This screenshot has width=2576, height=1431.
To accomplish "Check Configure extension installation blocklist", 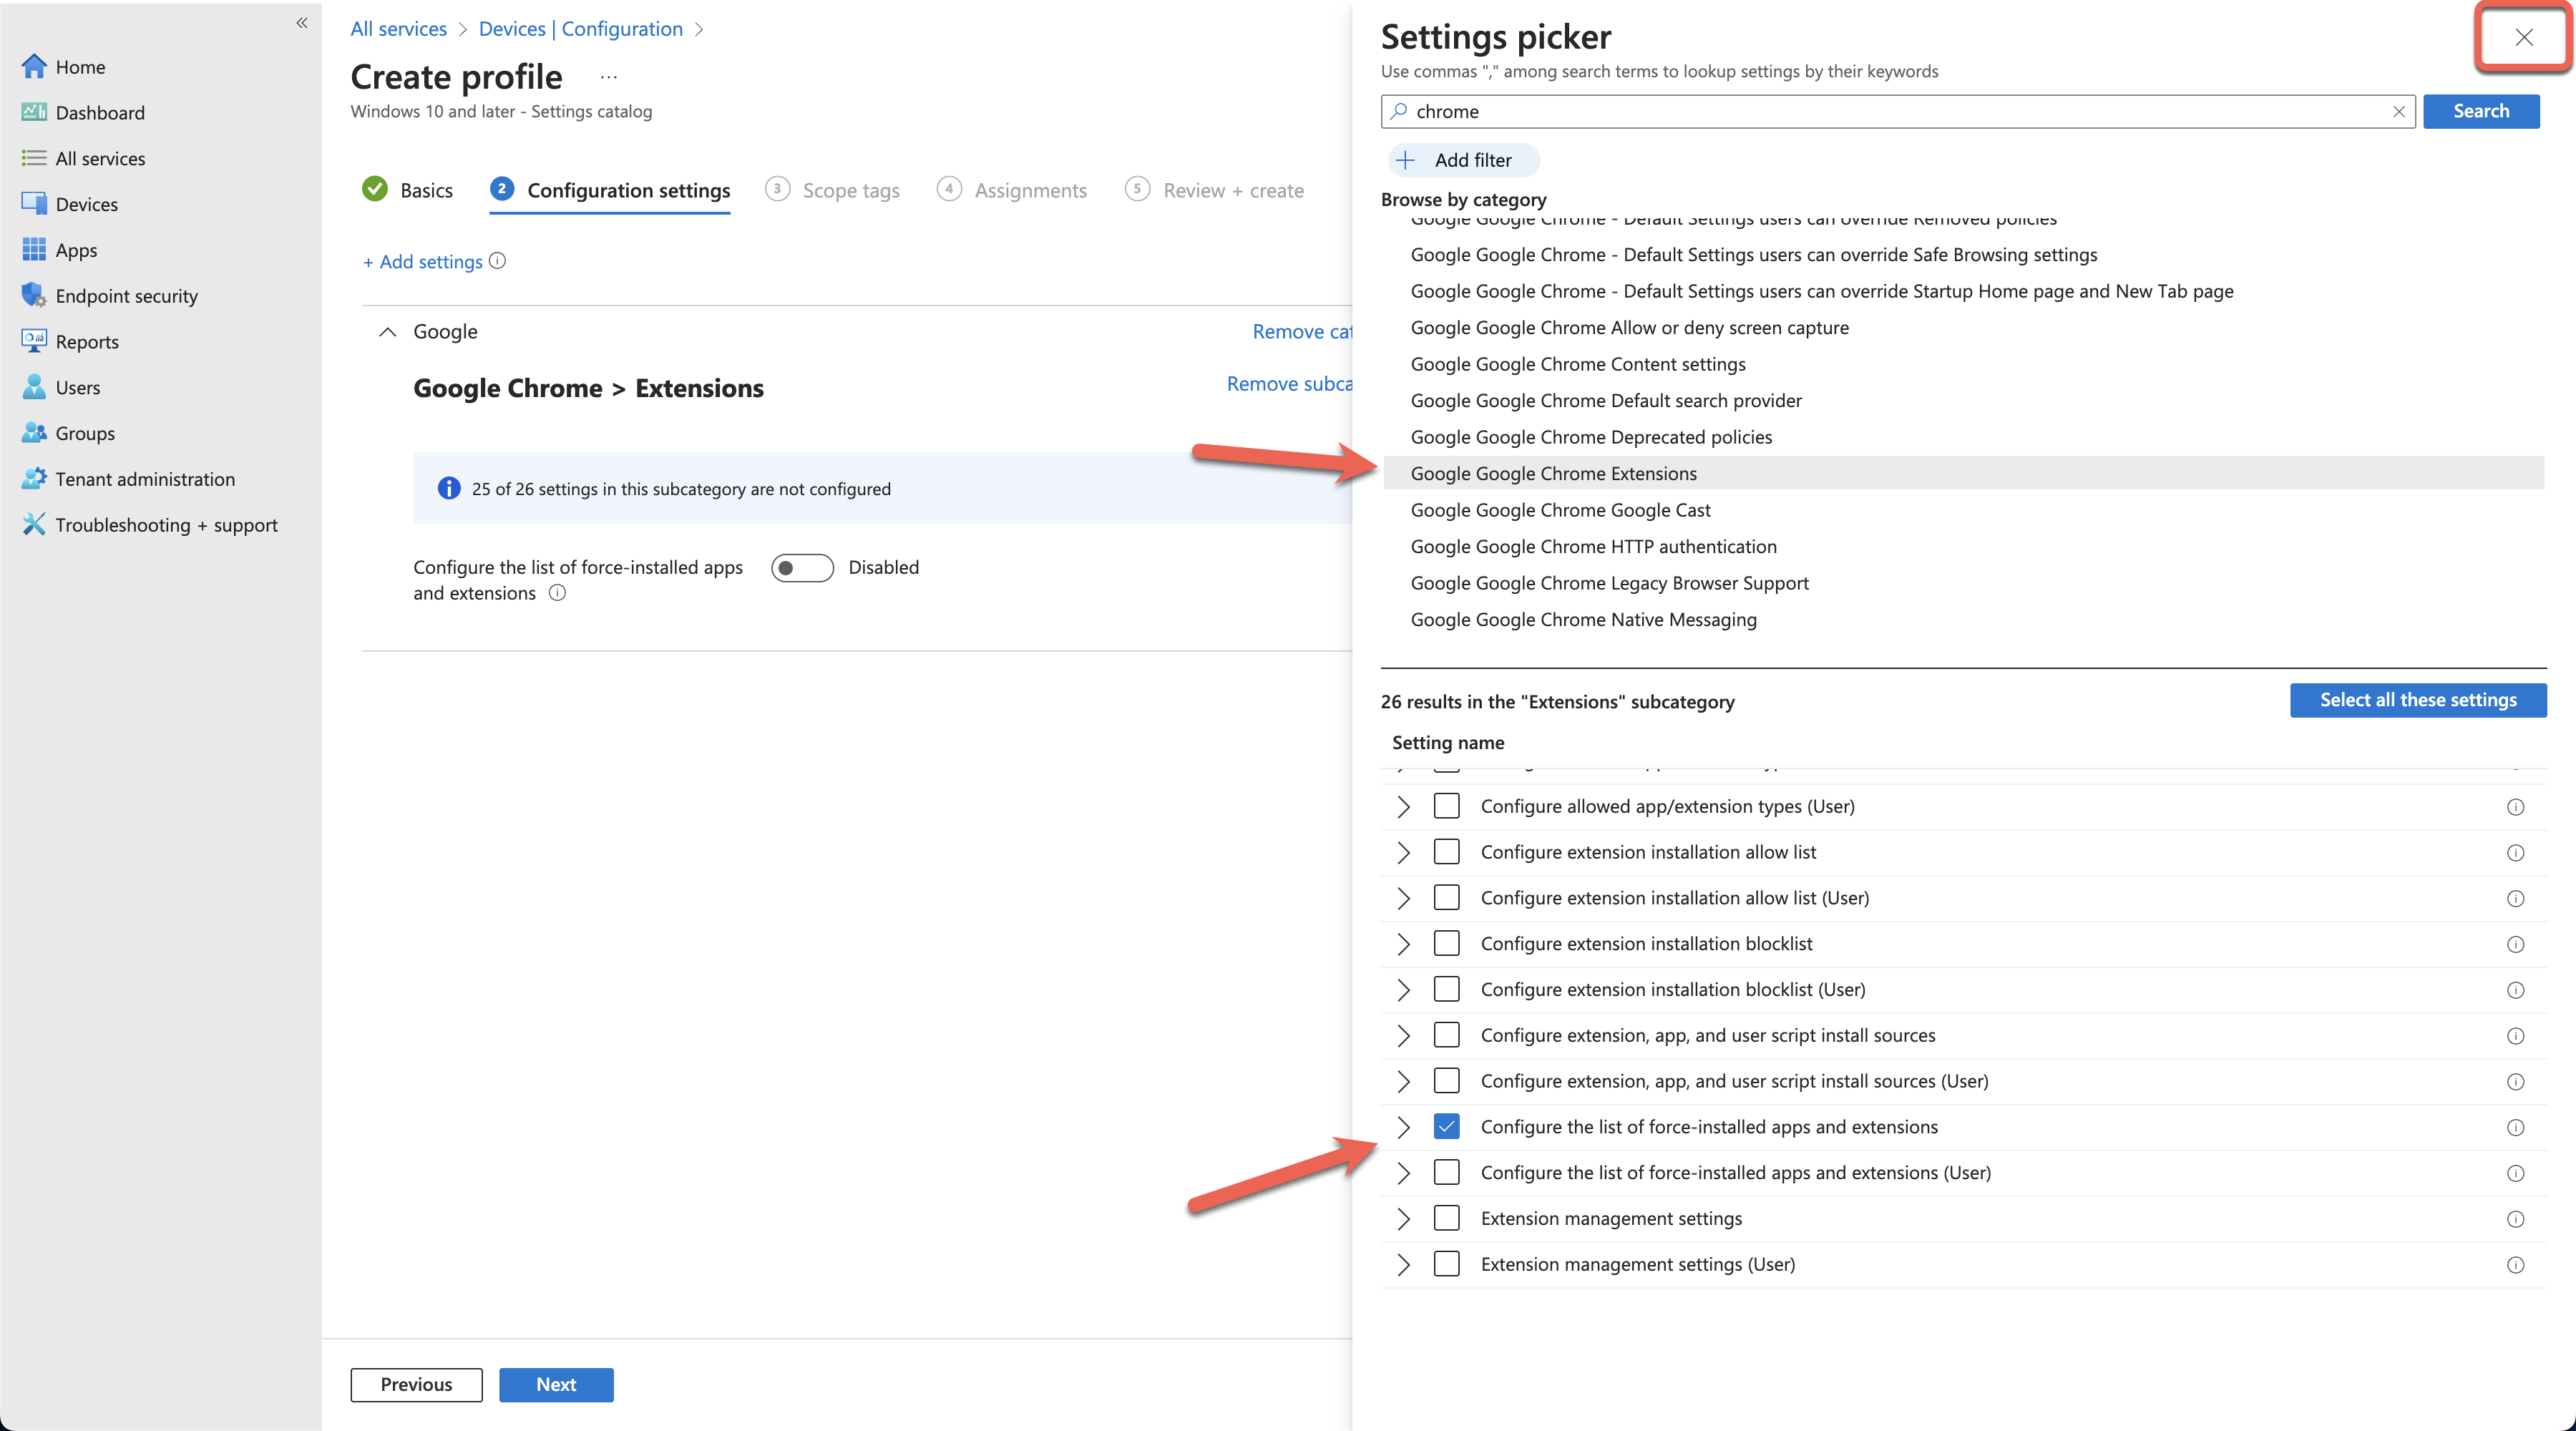I will tap(1446, 943).
